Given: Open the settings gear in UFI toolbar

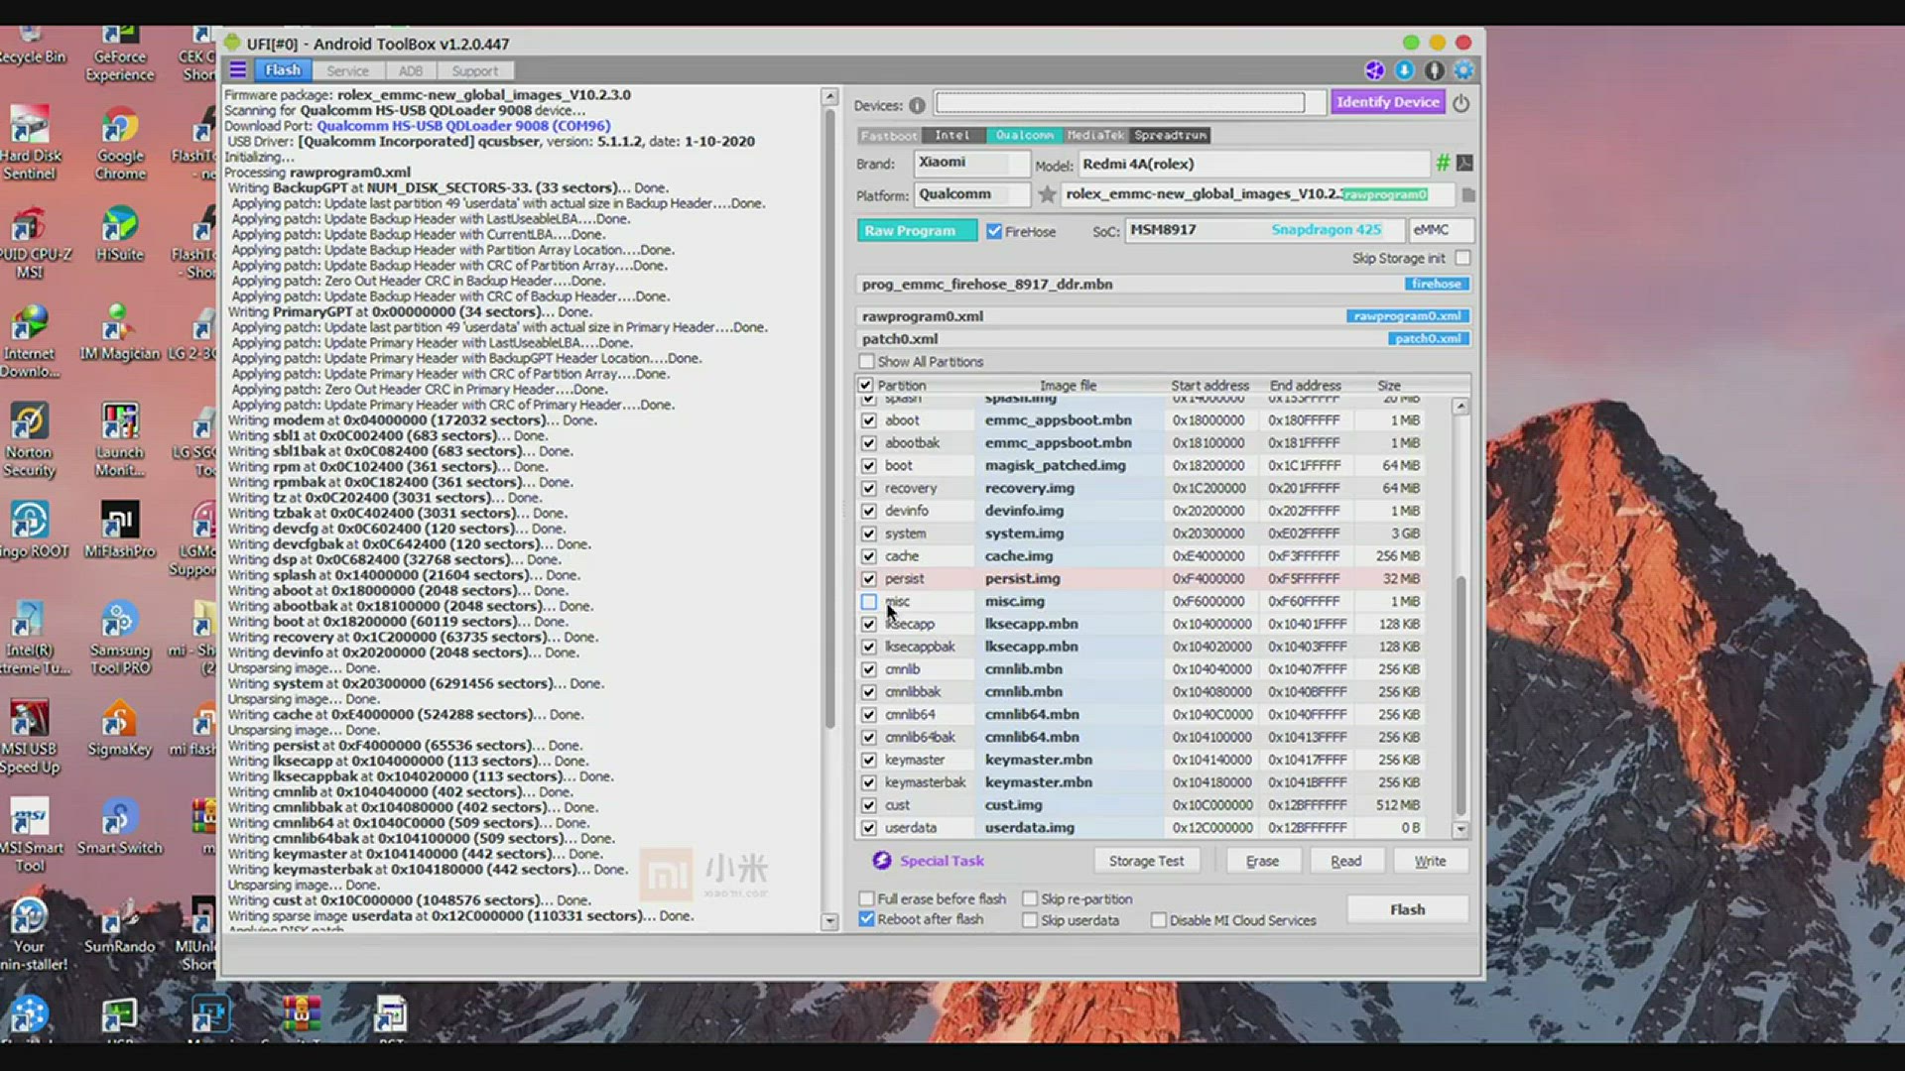Looking at the screenshot, I should (1463, 70).
